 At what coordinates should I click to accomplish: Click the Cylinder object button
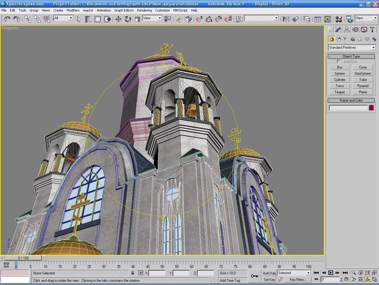tap(340, 80)
